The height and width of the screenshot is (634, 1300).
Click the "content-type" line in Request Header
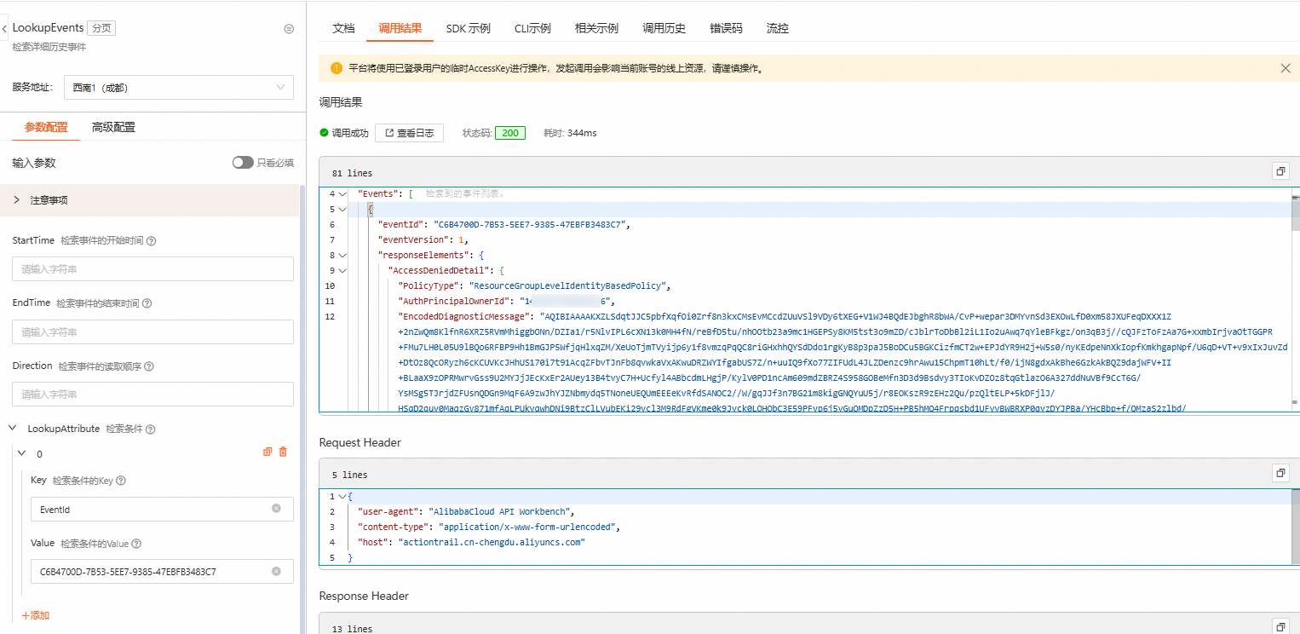coord(489,527)
